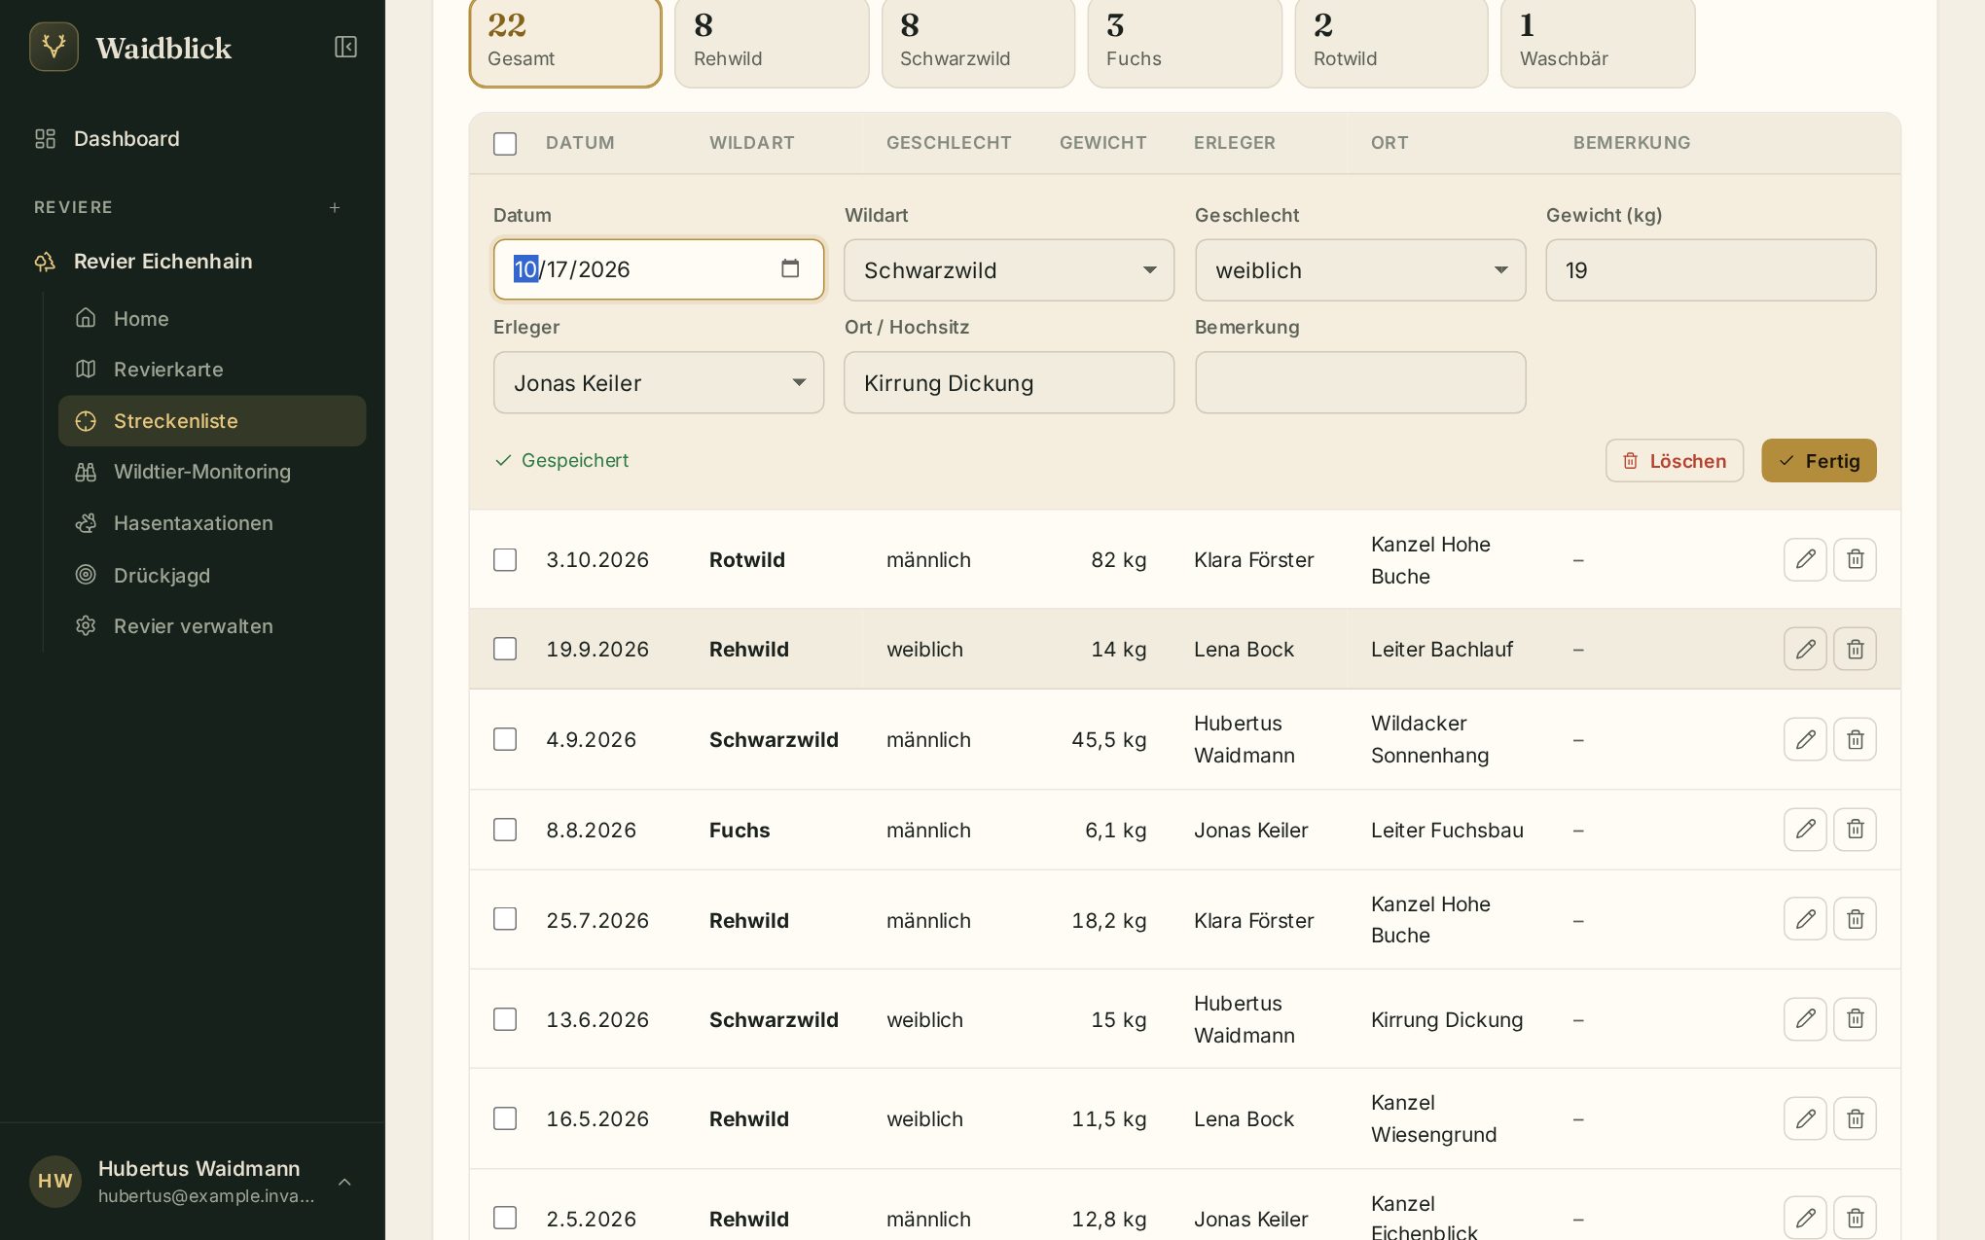
Task: Click the Ort / Hochsitz input field
Action: [1009, 382]
